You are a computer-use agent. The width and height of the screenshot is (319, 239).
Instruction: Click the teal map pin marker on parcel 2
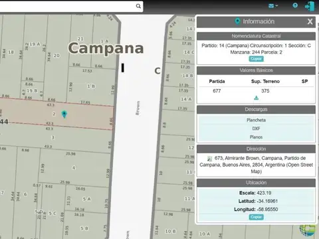point(64,114)
